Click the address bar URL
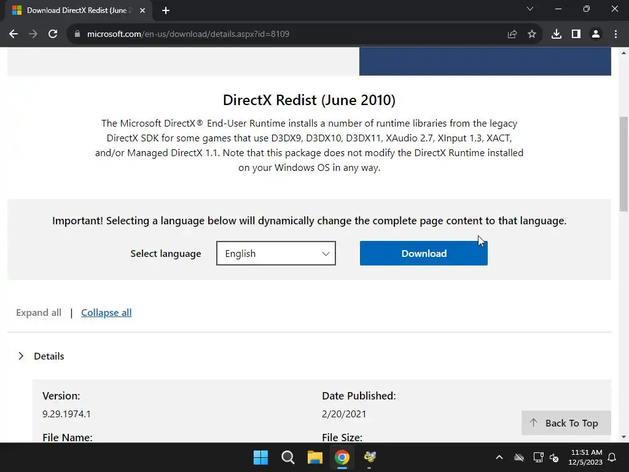Screen dimensions: 629x472 (188, 34)
